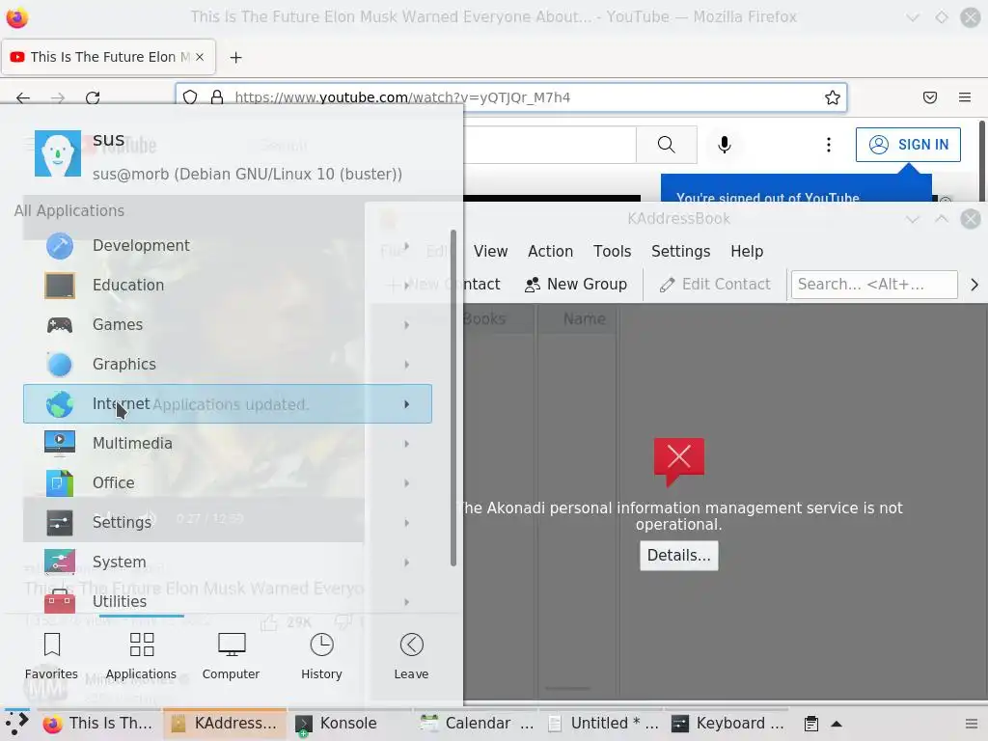Click the site security padlock icon
This screenshot has height=741, width=988.
point(217,97)
